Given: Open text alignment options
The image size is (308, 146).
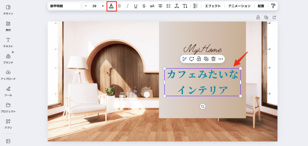Looking at the screenshot, I should 160,6.
